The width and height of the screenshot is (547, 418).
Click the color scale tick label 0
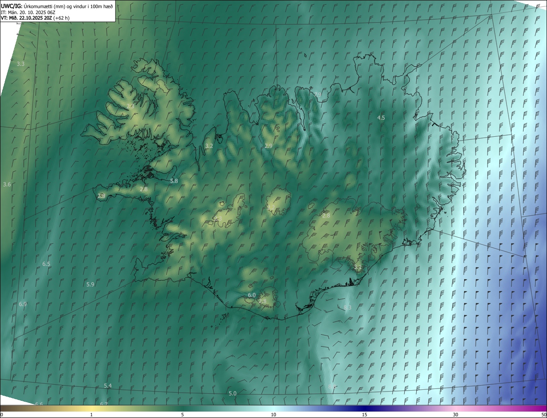pos(1,415)
